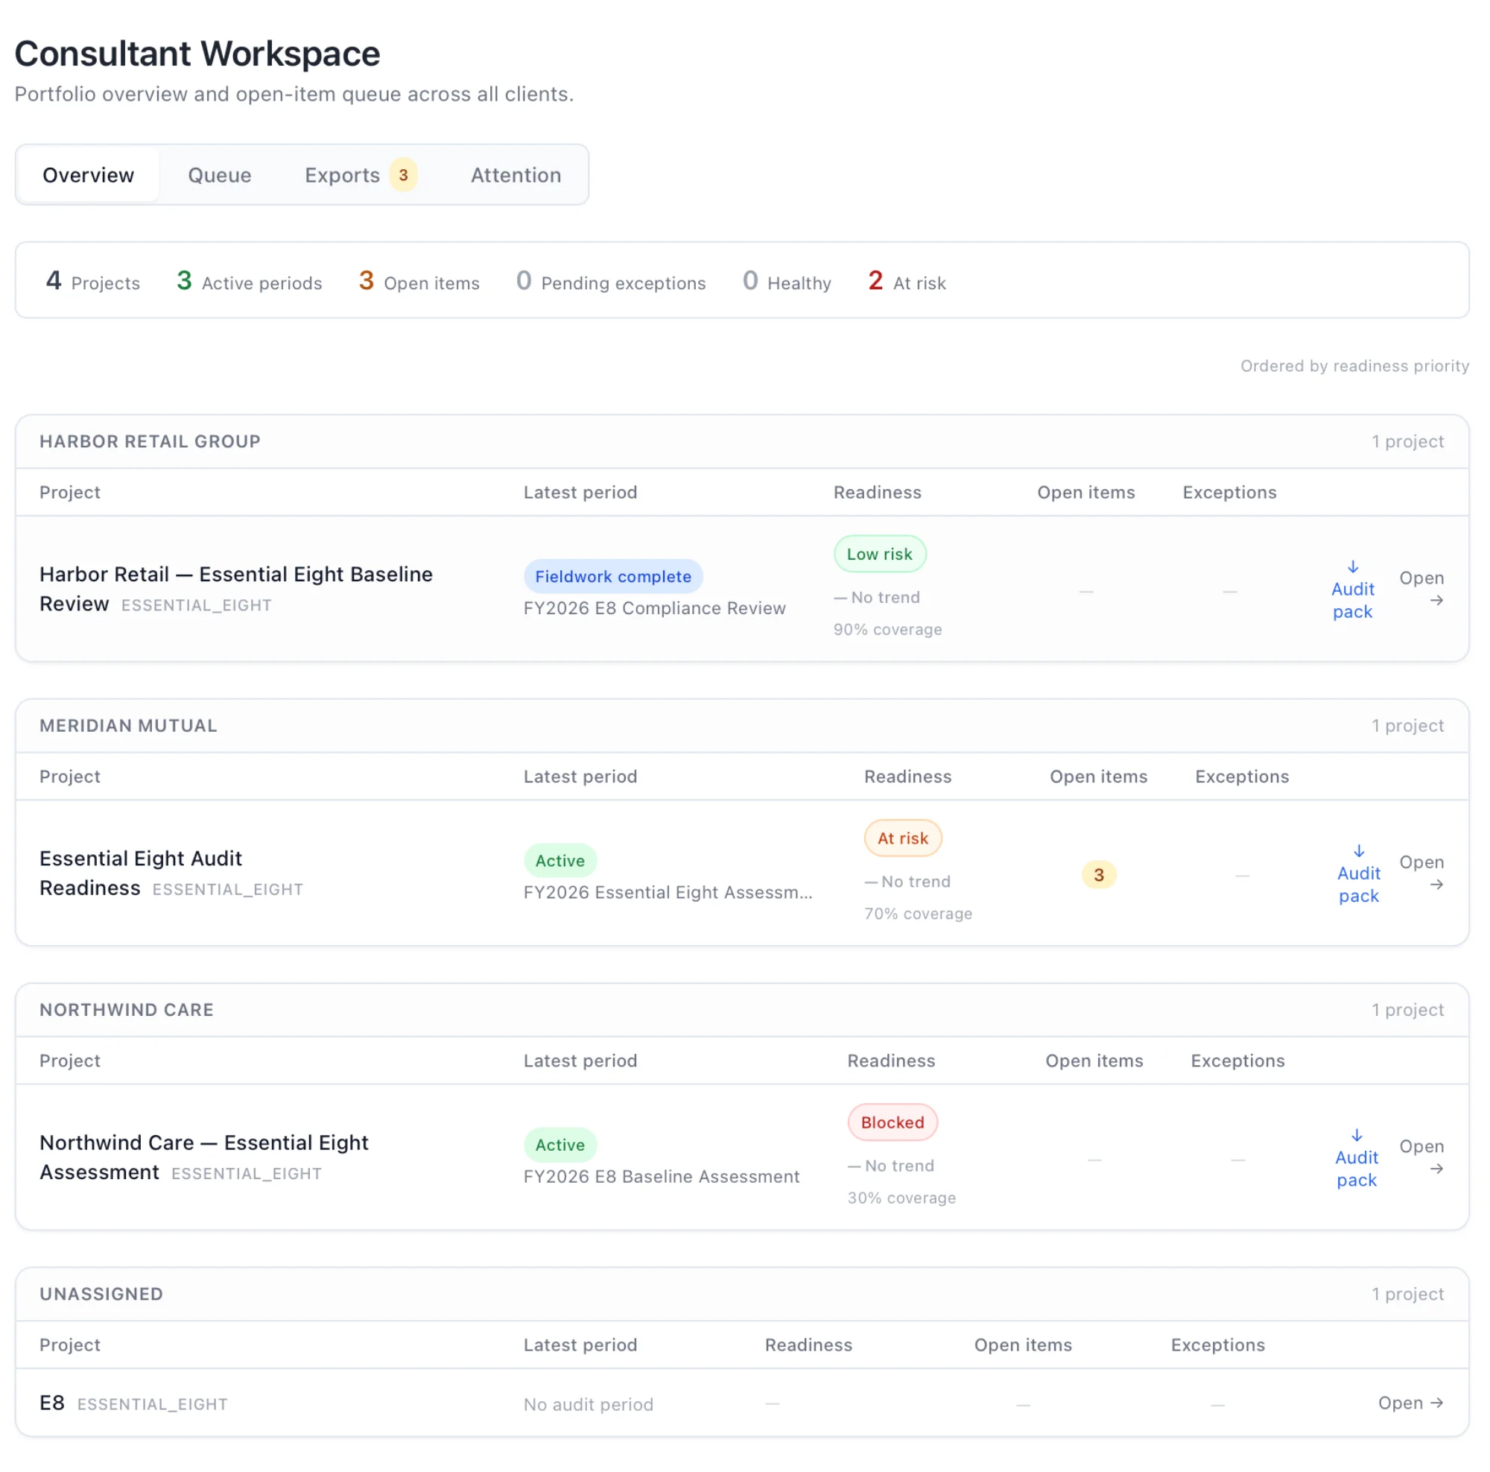Image resolution: width=1490 pixels, height=1472 pixels.
Task: Open the Essential Eight Audit Readiness project
Action: coord(1421,873)
